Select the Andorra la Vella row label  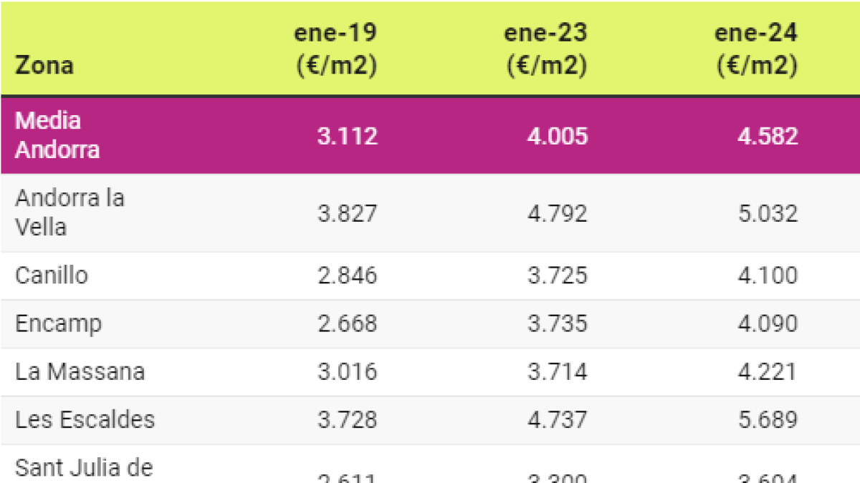pyautogui.click(x=70, y=213)
